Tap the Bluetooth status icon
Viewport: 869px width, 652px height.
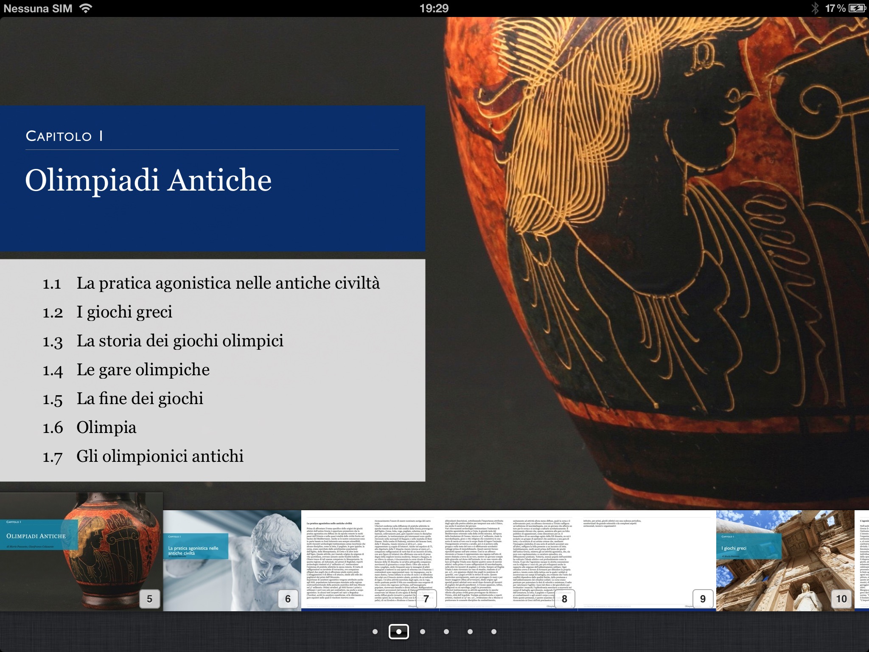pos(815,8)
